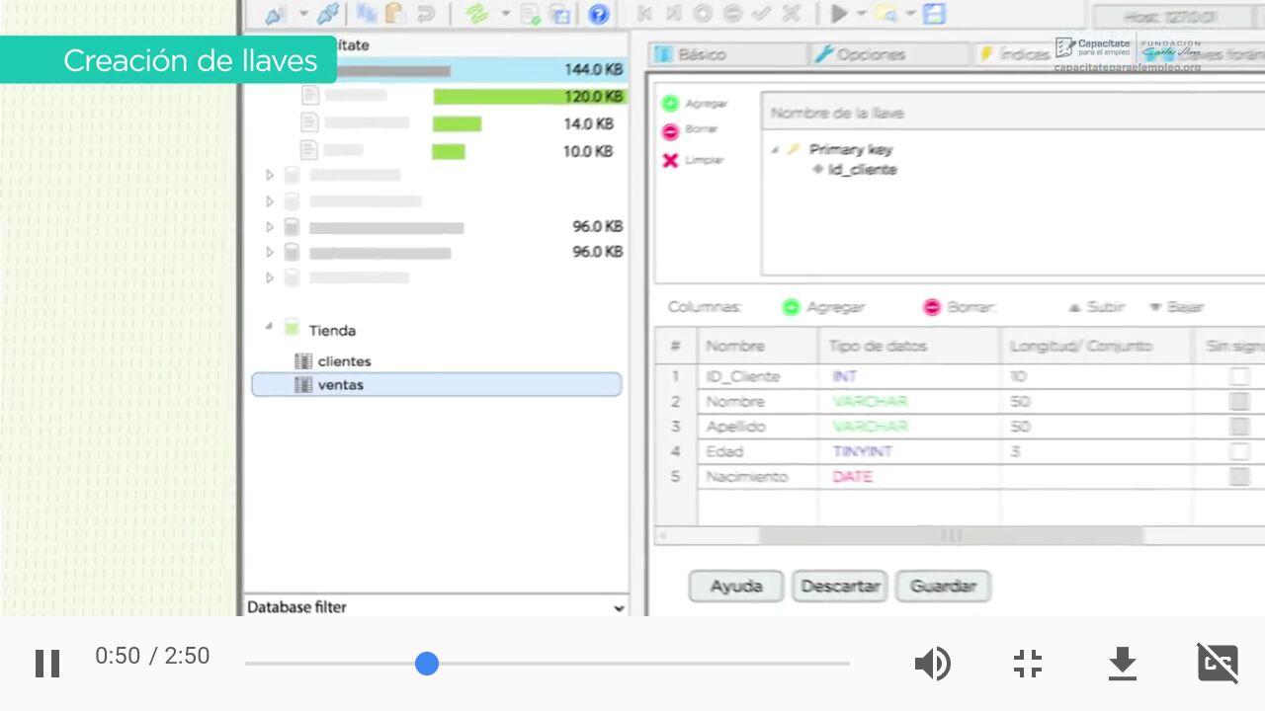
Task: Select the INT data type cell
Action: pyautogui.click(x=909, y=376)
